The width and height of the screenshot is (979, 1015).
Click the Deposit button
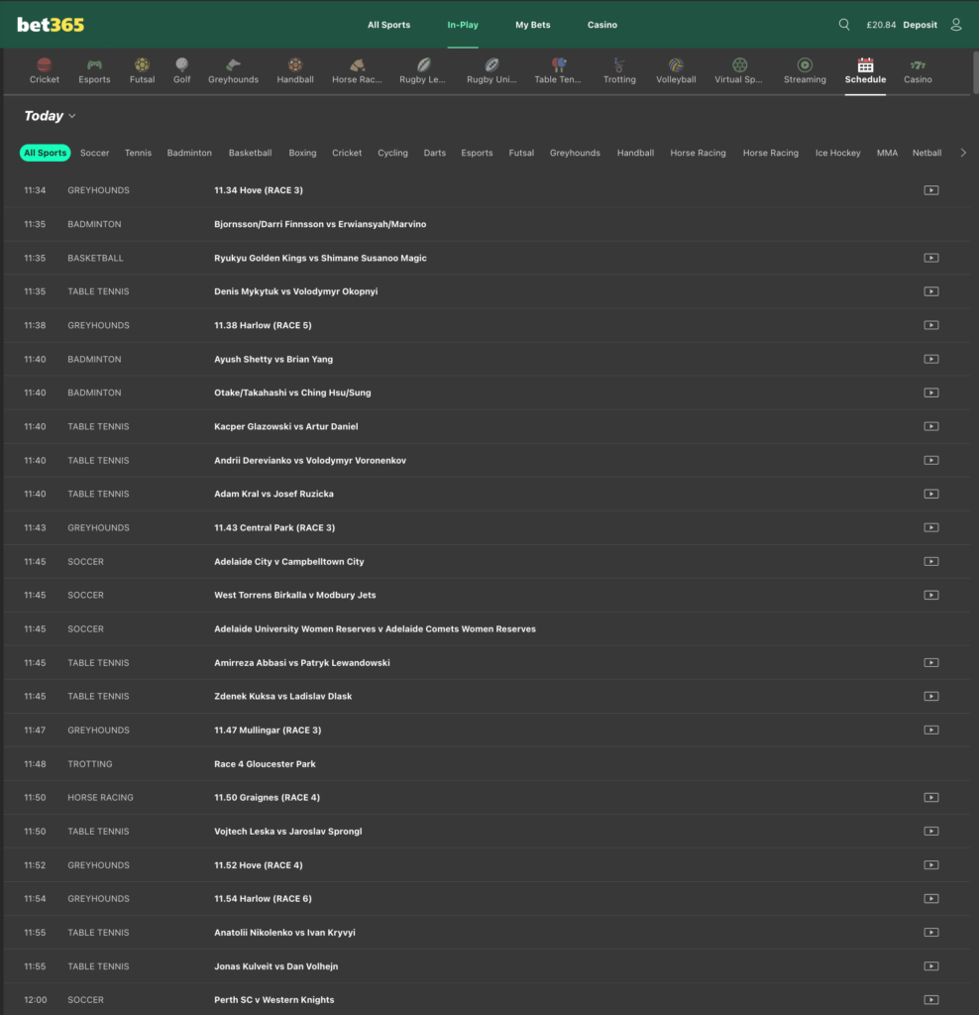click(920, 25)
